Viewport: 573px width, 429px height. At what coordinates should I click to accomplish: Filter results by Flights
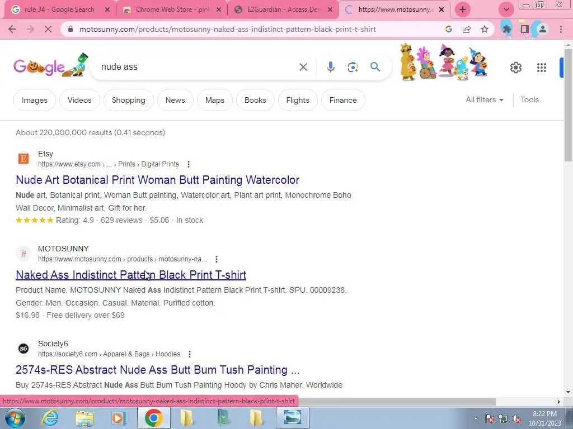point(298,100)
